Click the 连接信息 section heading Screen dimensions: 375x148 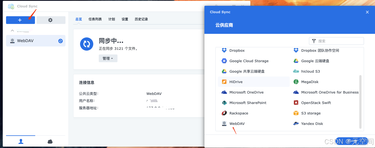point(87,83)
